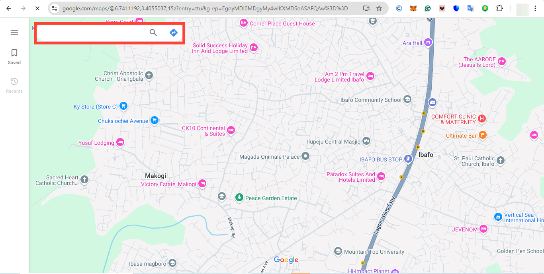Open the Extensions puzzle-piece menu
544x274 pixels.
tap(499, 8)
